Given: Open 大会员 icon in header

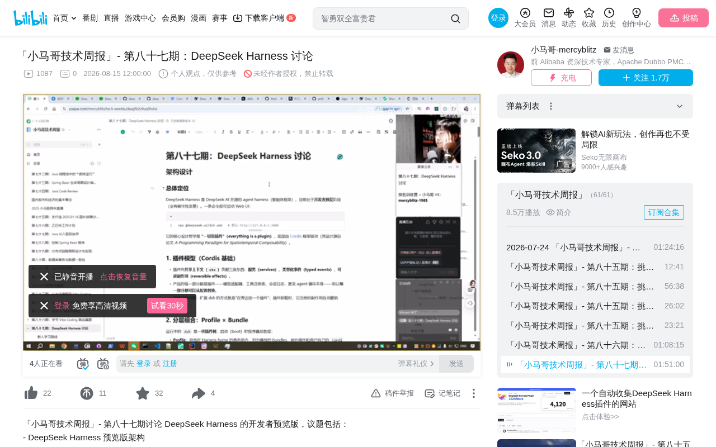Looking at the screenshot, I should coord(525,13).
